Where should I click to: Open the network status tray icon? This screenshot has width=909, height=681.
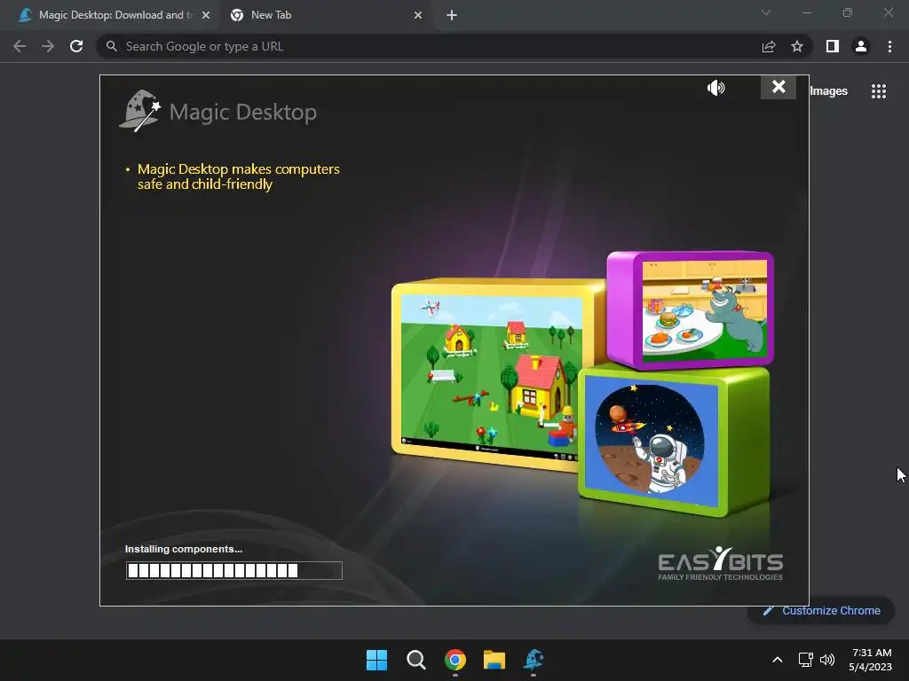click(805, 660)
